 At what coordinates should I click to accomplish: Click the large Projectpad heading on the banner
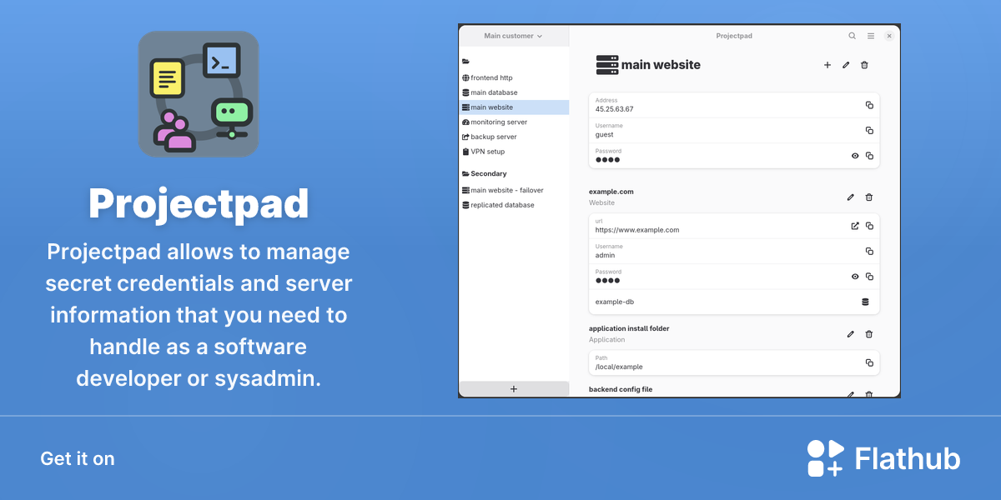(x=199, y=204)
